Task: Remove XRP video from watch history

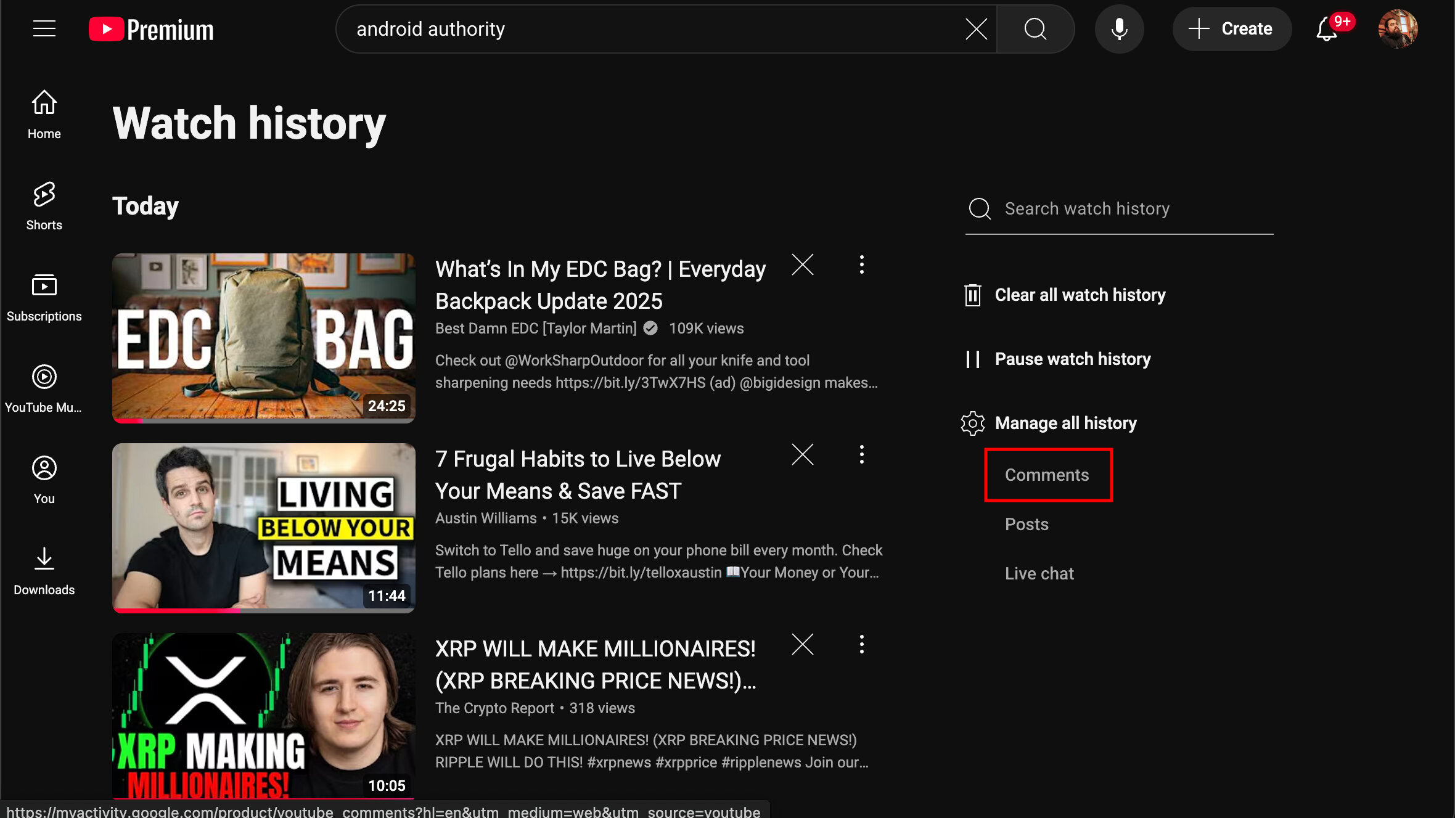Action: point(802,645)
